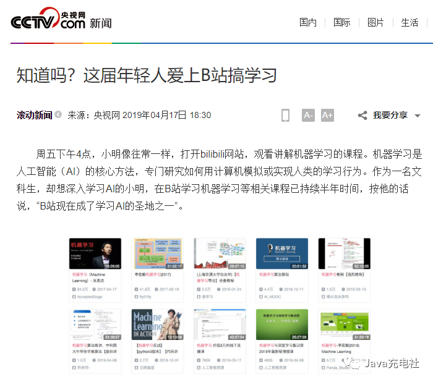Image resolution: width=433 pixels, height=382 pixels.
Task: Open the 图片 section
Action: click(375, 22)
